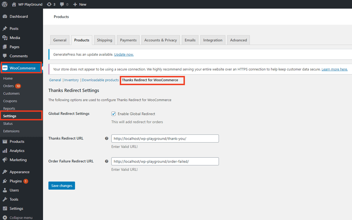Click the WP PlayGround site name
This screenshot has width=352, height=220.
[30, 4]
